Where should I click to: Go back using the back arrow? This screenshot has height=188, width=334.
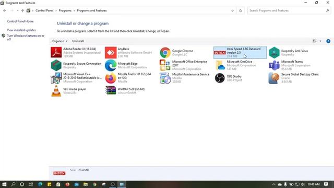[x=5, y=10]
